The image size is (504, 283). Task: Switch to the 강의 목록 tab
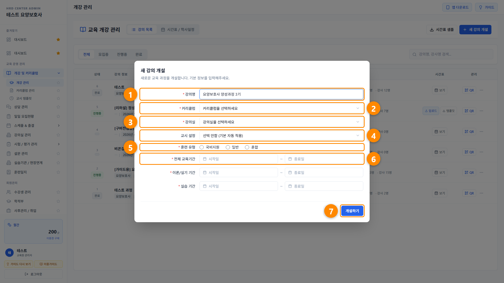142,30
